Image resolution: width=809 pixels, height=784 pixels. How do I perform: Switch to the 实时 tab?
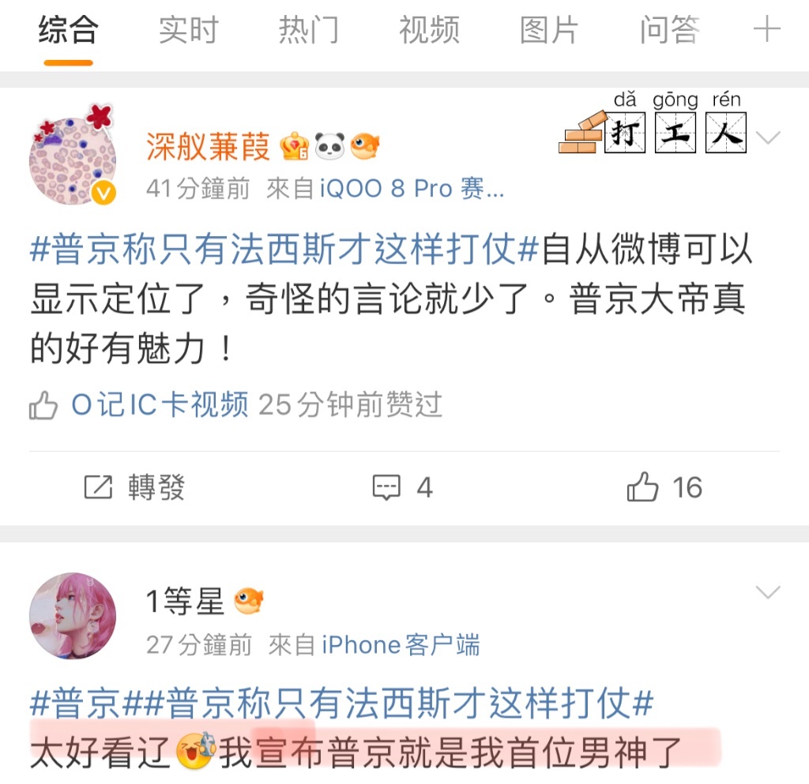(x=188, y=30)
